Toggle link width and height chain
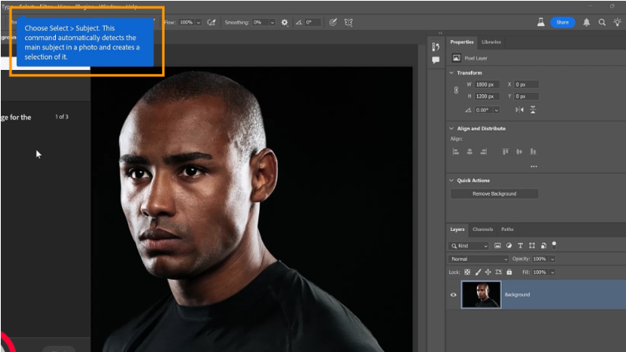626x352 pixels. pyautogui.click(x=456, y=90)
